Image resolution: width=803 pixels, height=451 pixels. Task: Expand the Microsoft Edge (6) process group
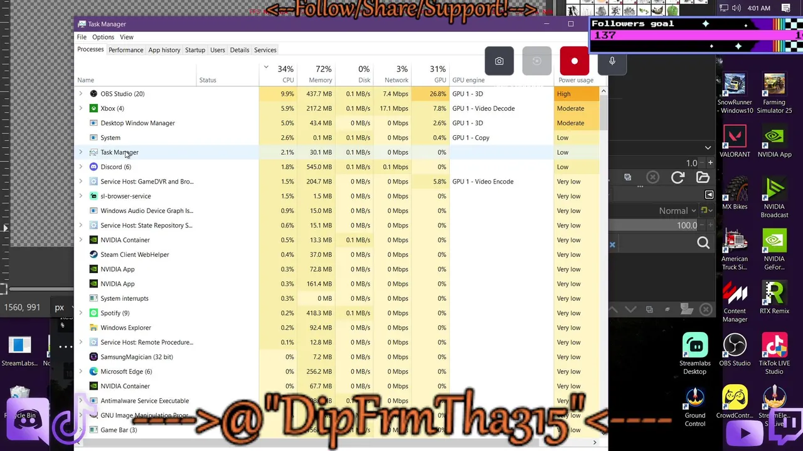coord(80,371)
